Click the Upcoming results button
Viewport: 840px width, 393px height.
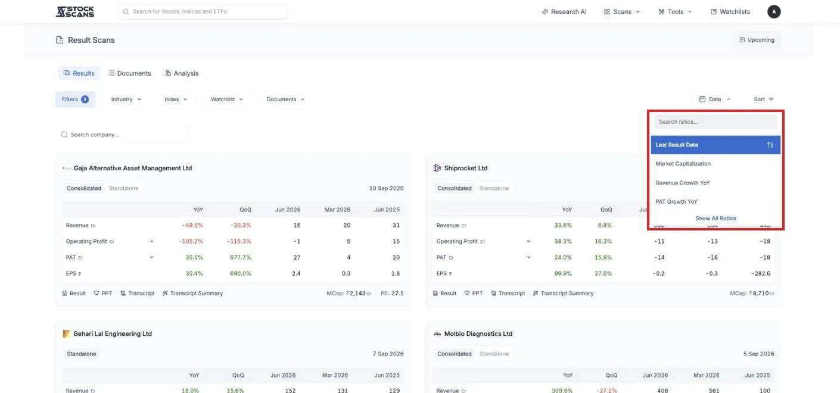(757, 40)
